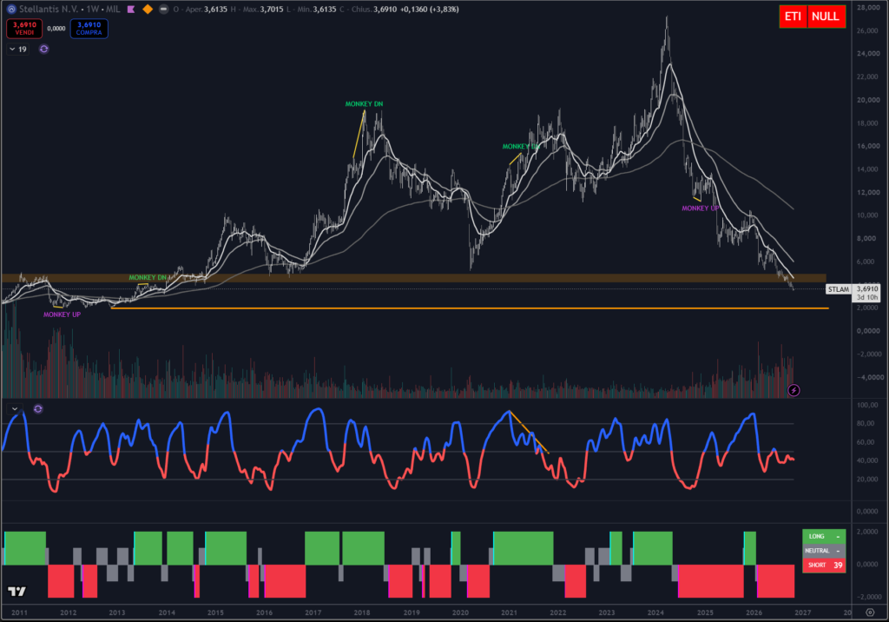Image resolution: width=889 pixels, height=622 pixels.
Task: Click the Aper. 3,6135 open value
Action: click(x=207, y=9)
